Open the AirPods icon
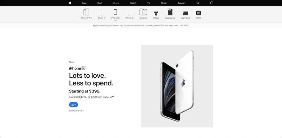Viewport: 282px width, 138px height. pyautogui.click(x=156, y=13)
